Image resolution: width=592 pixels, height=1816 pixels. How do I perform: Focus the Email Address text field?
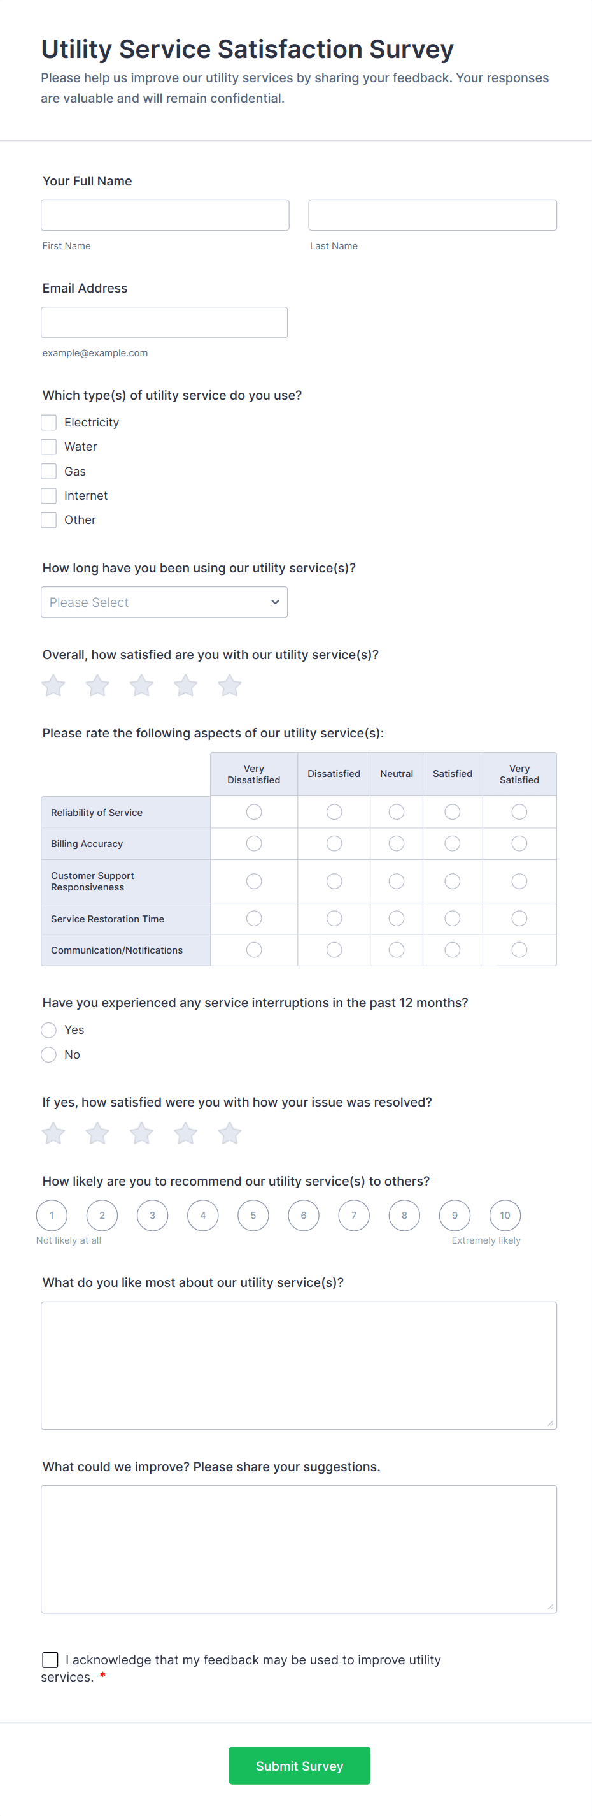tap(164, 322)
